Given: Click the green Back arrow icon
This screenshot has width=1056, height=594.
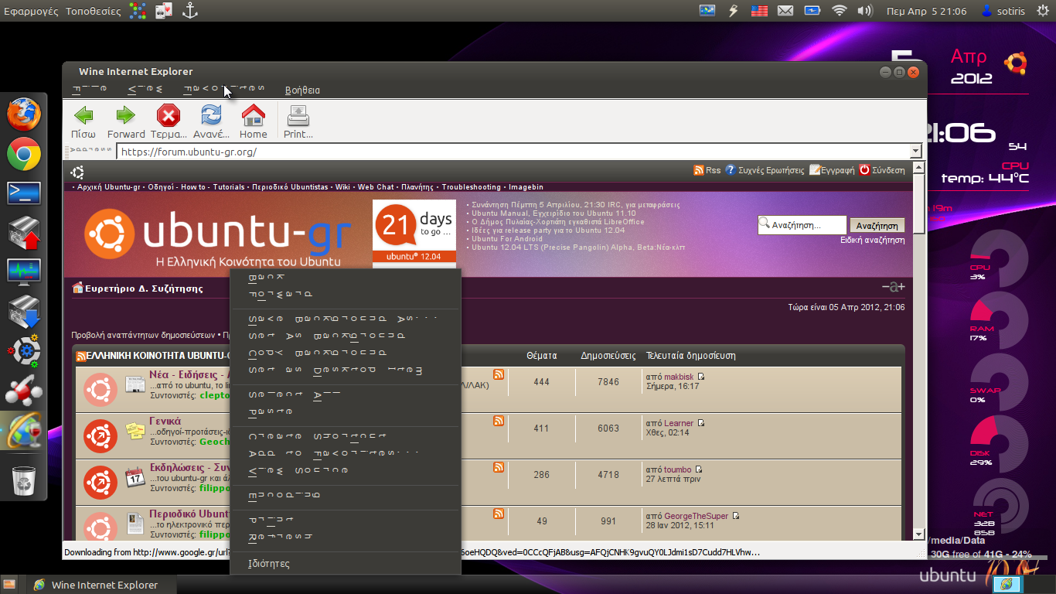Looking at the screenshot, I should click(x=83, y=117).
